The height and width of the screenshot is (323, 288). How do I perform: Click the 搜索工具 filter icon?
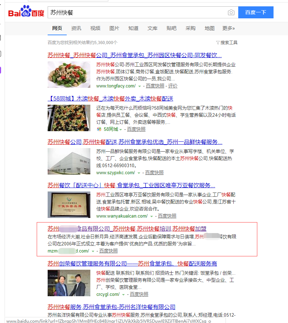click(218, 43)
